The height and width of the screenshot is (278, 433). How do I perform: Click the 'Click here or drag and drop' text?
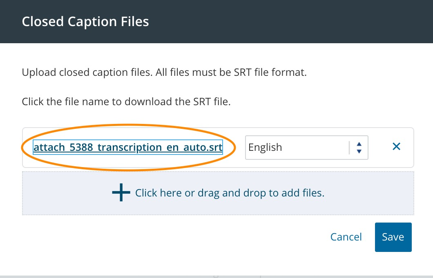coord(230,193)
